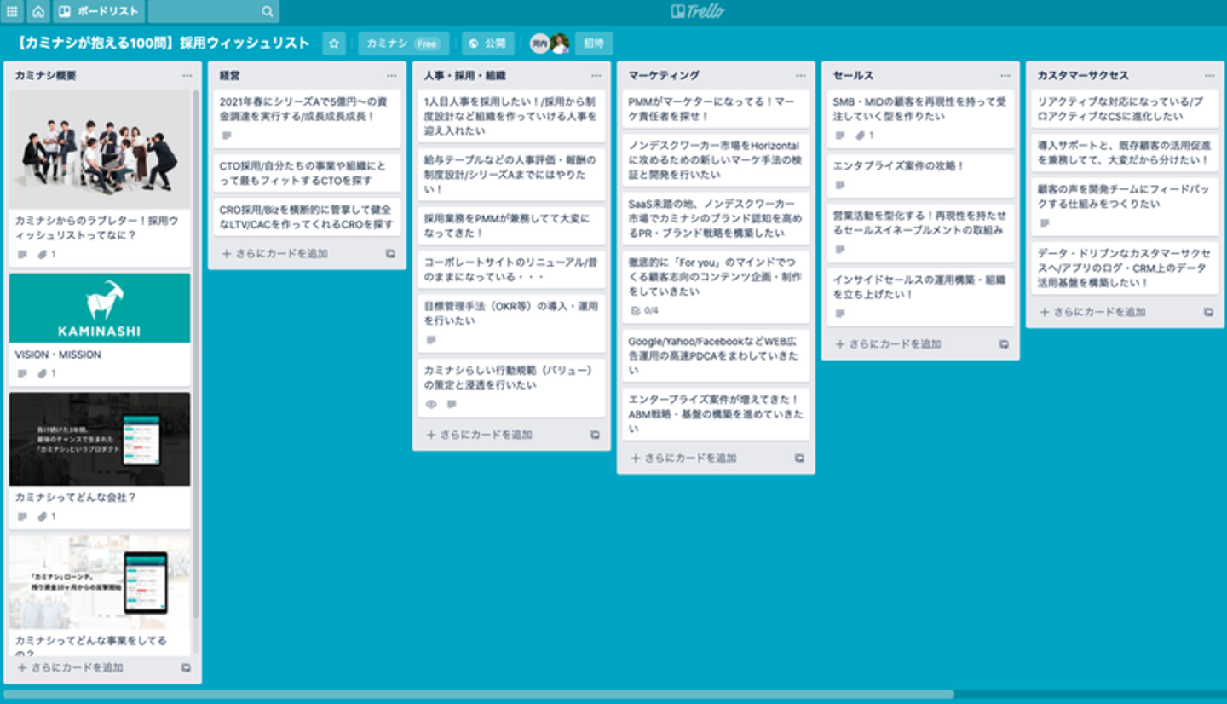Click the Trello logo in header

pos(698,11)
